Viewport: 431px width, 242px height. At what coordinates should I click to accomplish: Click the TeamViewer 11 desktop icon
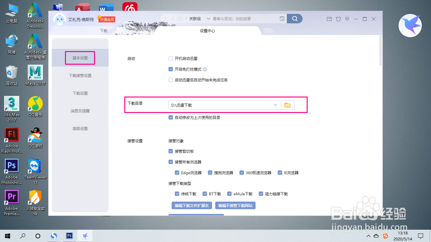(35, 172)
